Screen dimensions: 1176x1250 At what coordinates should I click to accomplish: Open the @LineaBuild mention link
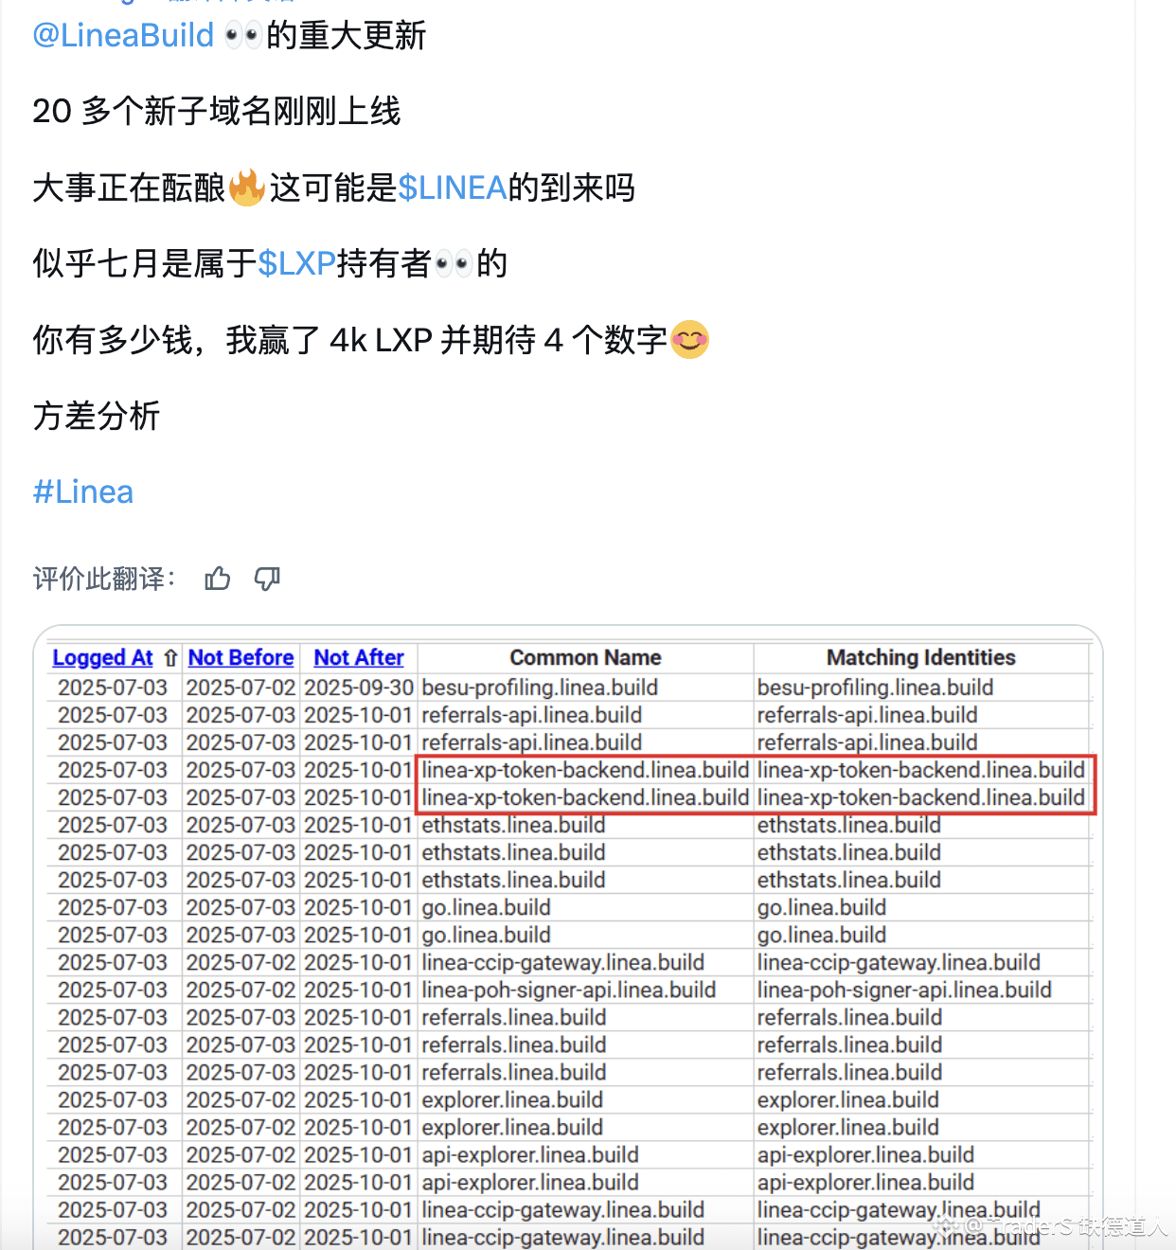pos(123,35)
